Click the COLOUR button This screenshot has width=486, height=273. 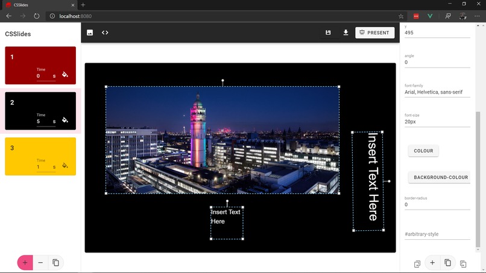click(423, 151)
